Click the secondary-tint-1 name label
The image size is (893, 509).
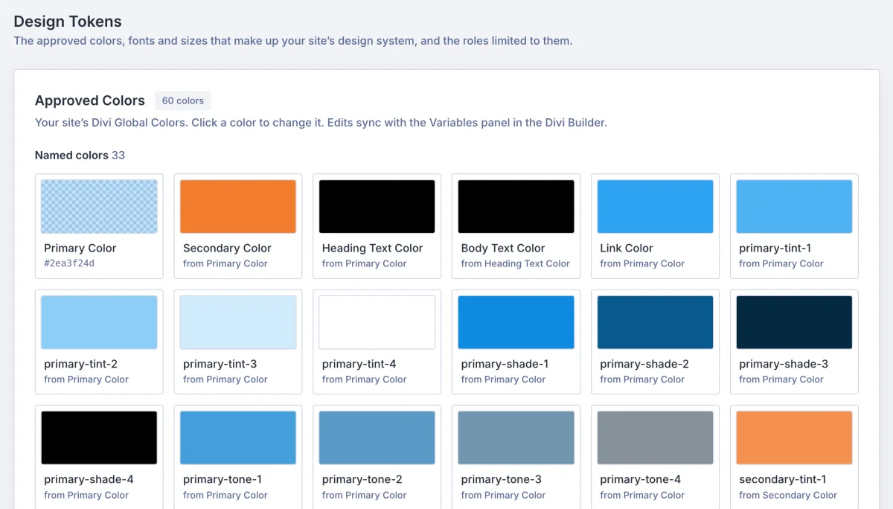click(x=783, y=479)
